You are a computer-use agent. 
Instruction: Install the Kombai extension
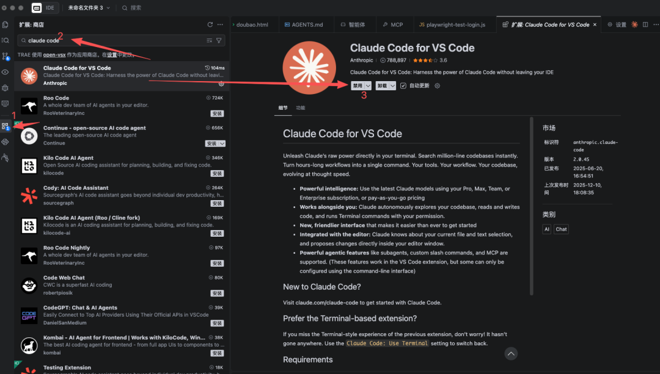[x=217, y=353]
